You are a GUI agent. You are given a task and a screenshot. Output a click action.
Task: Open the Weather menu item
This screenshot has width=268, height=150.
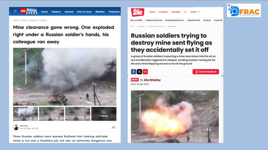coord(100,12)
